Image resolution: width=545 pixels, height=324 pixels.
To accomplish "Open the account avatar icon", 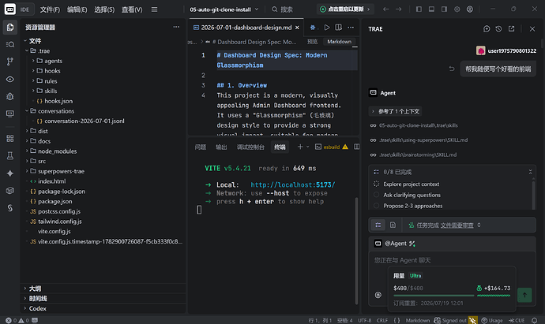I will pos(470,9).
